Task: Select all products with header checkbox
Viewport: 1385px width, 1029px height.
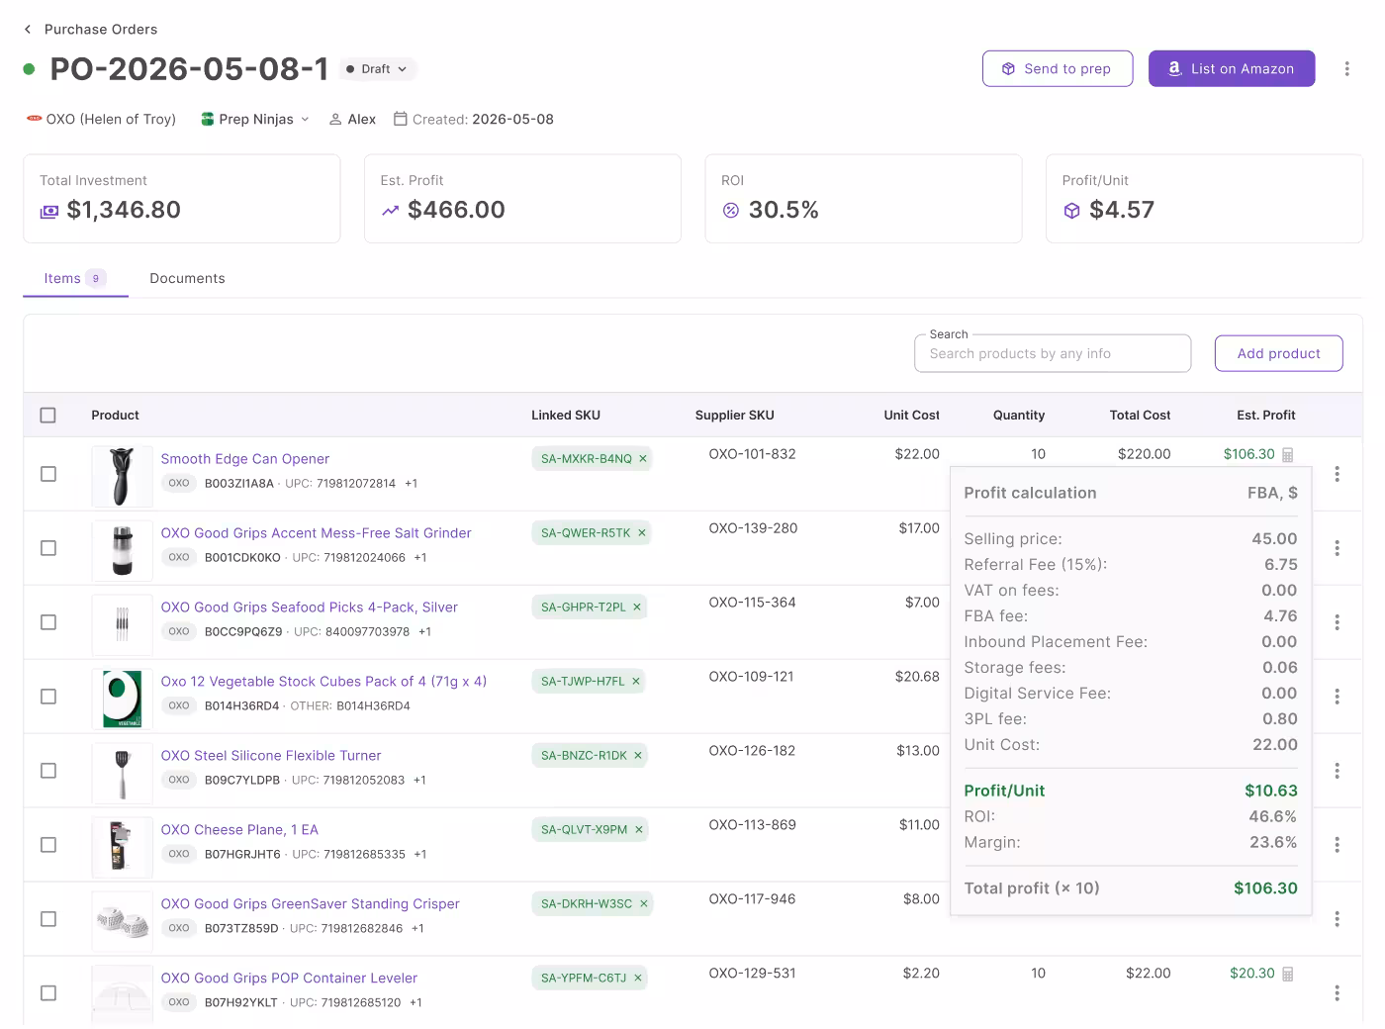Action: point(47,416)
